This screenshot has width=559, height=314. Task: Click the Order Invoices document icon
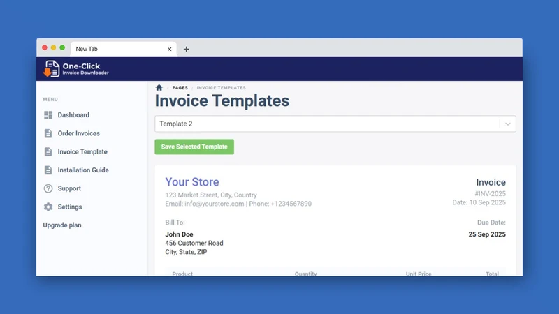[48, 133]
